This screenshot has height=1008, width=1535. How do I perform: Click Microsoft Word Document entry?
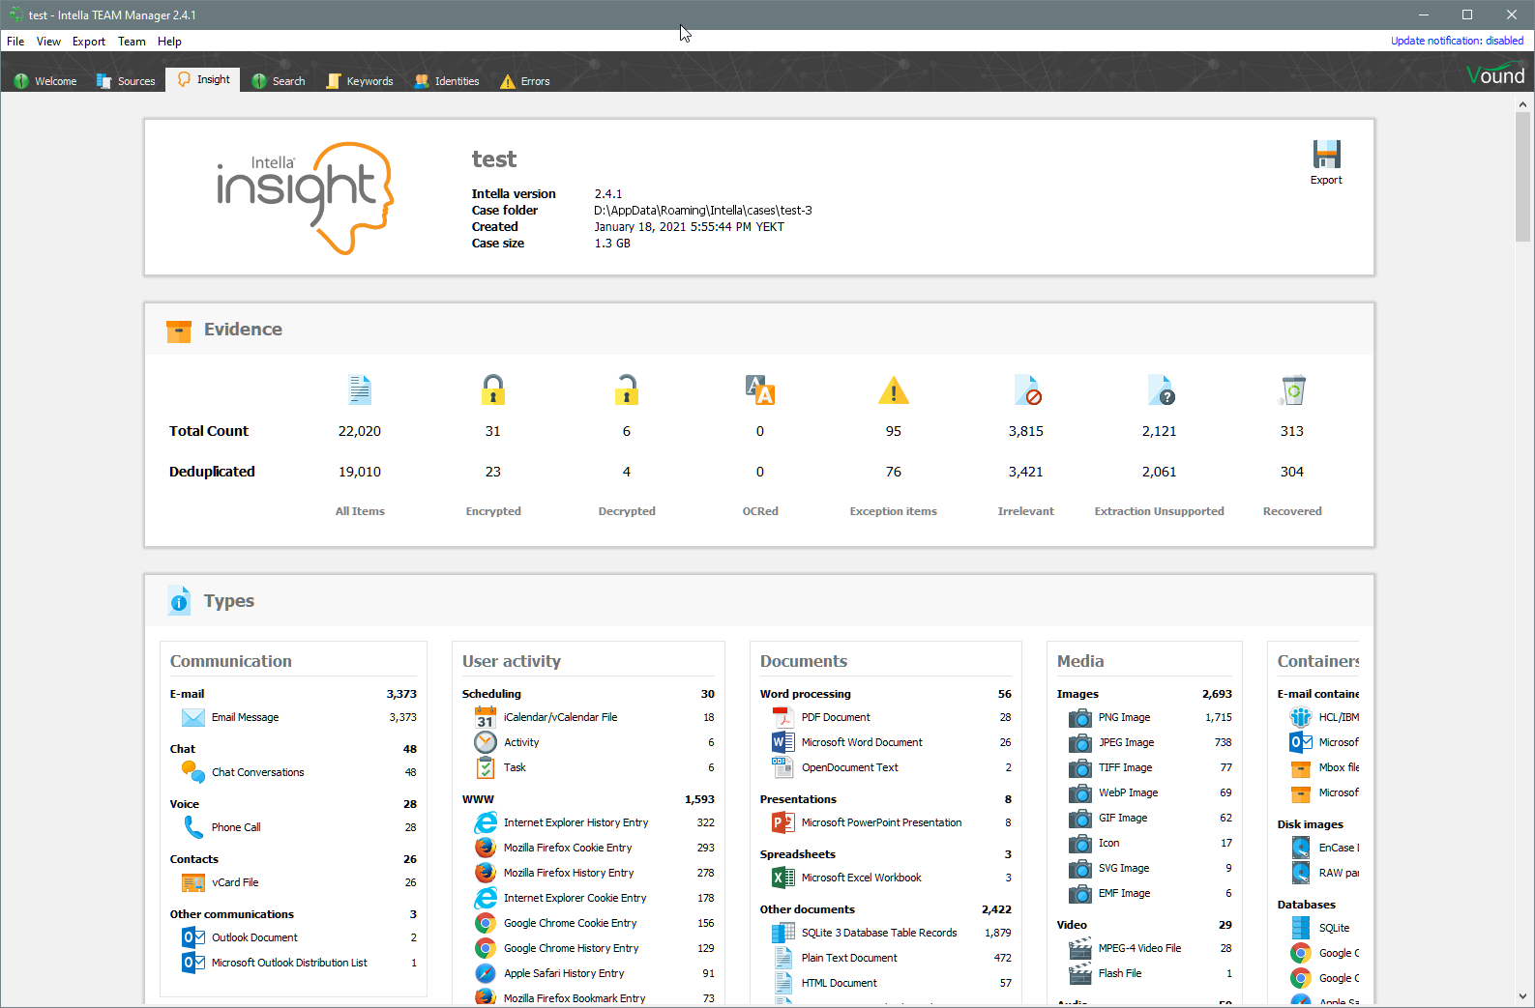[x=861, y=742]
